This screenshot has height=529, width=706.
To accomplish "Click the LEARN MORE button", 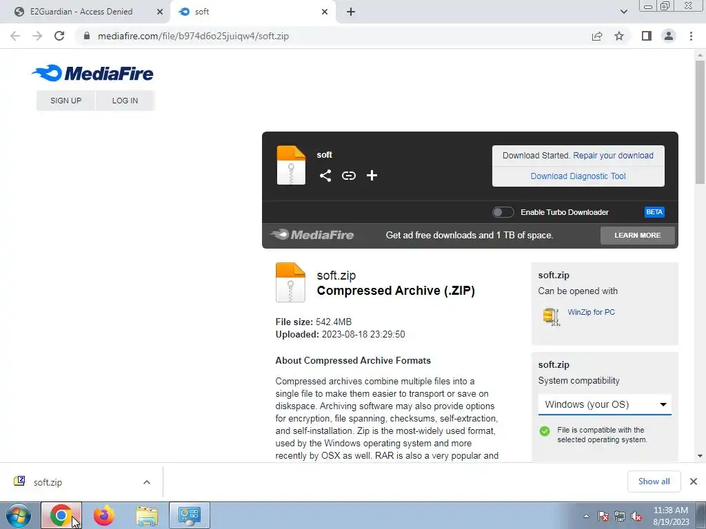I will click(x=638, y=236).
